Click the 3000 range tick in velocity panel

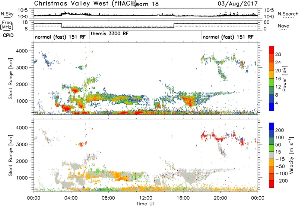[22, 144]
